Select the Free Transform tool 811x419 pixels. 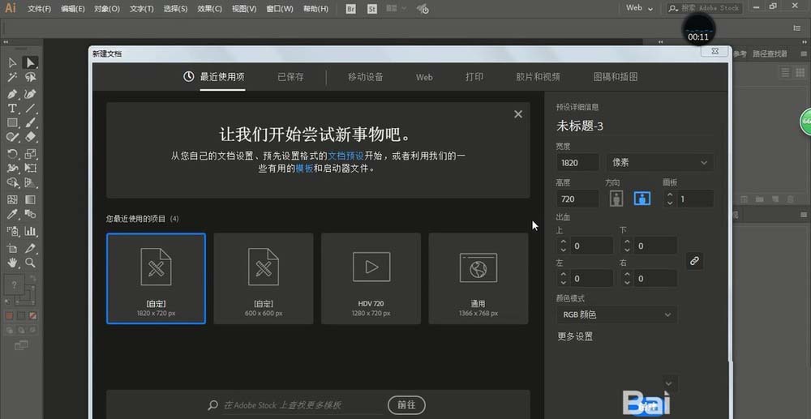31,168
